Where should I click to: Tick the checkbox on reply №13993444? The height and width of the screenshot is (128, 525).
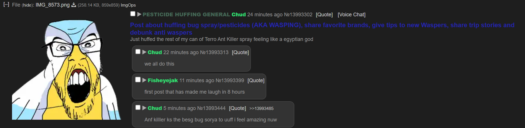[138, 107]
